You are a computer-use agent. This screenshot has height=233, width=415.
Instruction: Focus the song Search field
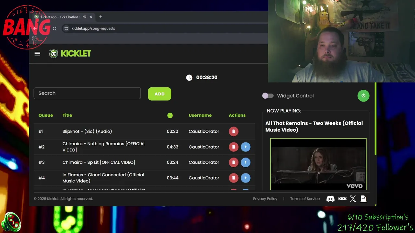pos(87,93)
